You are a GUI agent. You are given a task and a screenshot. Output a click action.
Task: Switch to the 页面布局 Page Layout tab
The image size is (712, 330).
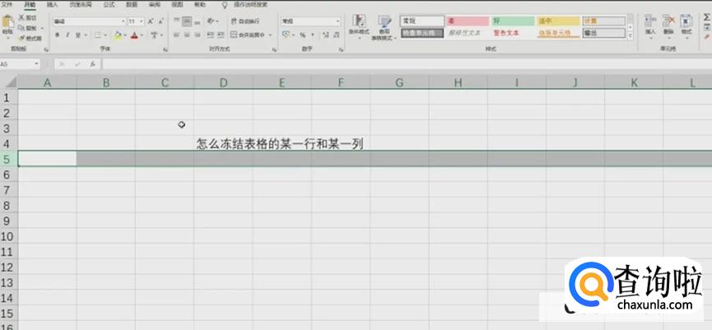(80, 5)
